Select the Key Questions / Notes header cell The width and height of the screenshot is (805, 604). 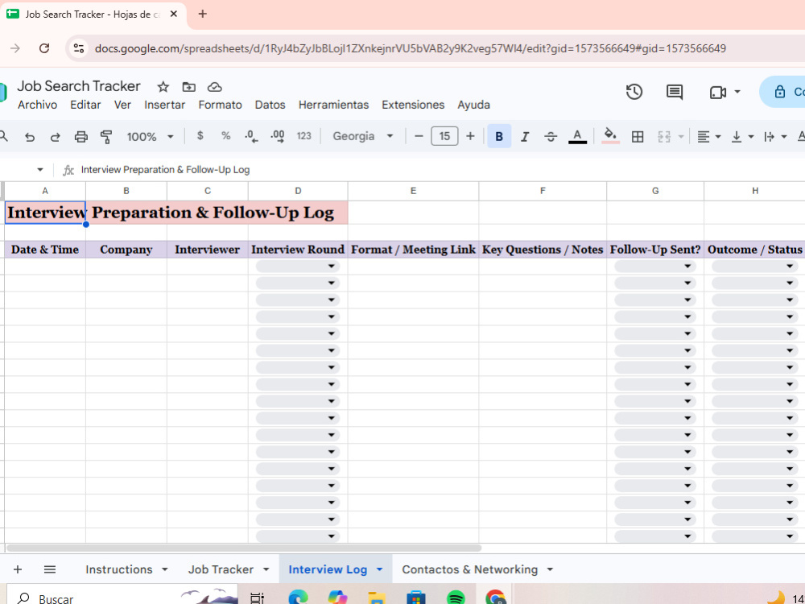click(x=543, y=250)
